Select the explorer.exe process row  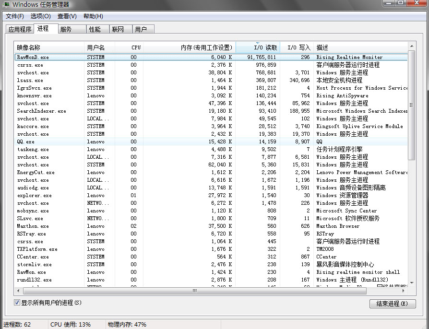(211, 195)
